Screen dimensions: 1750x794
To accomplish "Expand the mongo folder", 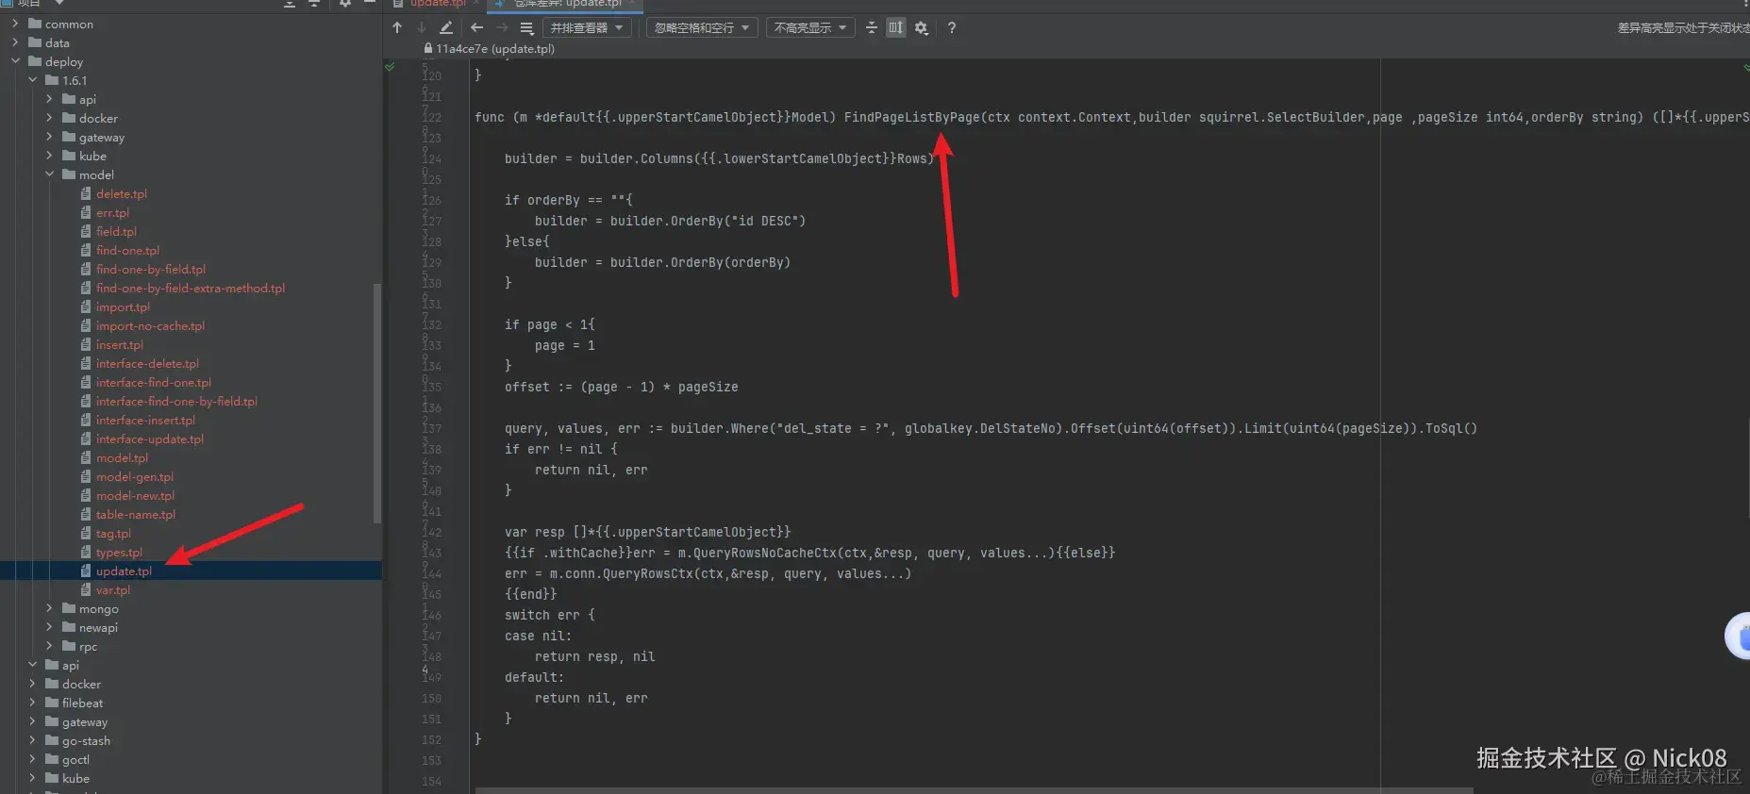I will point(49,608).
